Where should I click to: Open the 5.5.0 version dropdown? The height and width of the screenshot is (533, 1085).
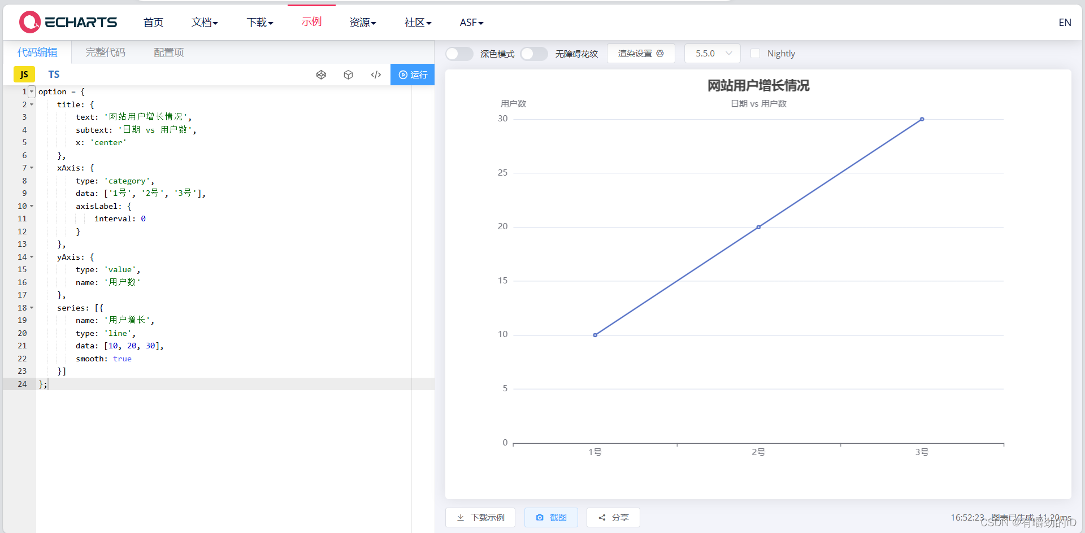pos(713,54)
